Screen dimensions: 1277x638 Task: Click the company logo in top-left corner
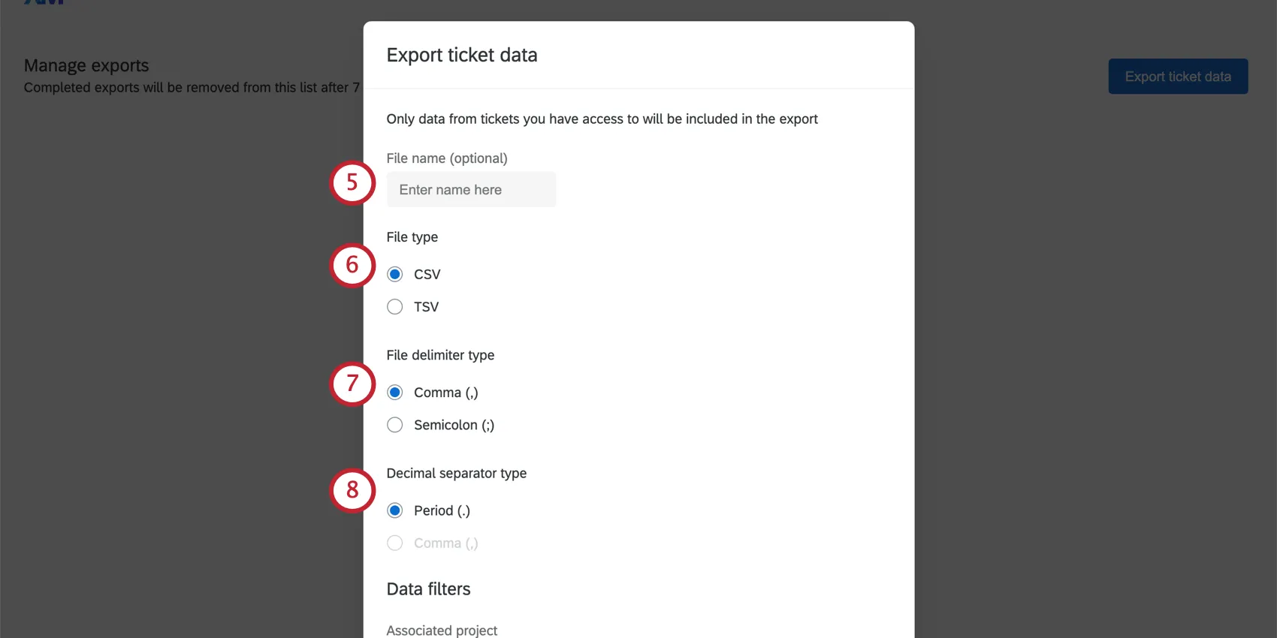tap(41, 4)
